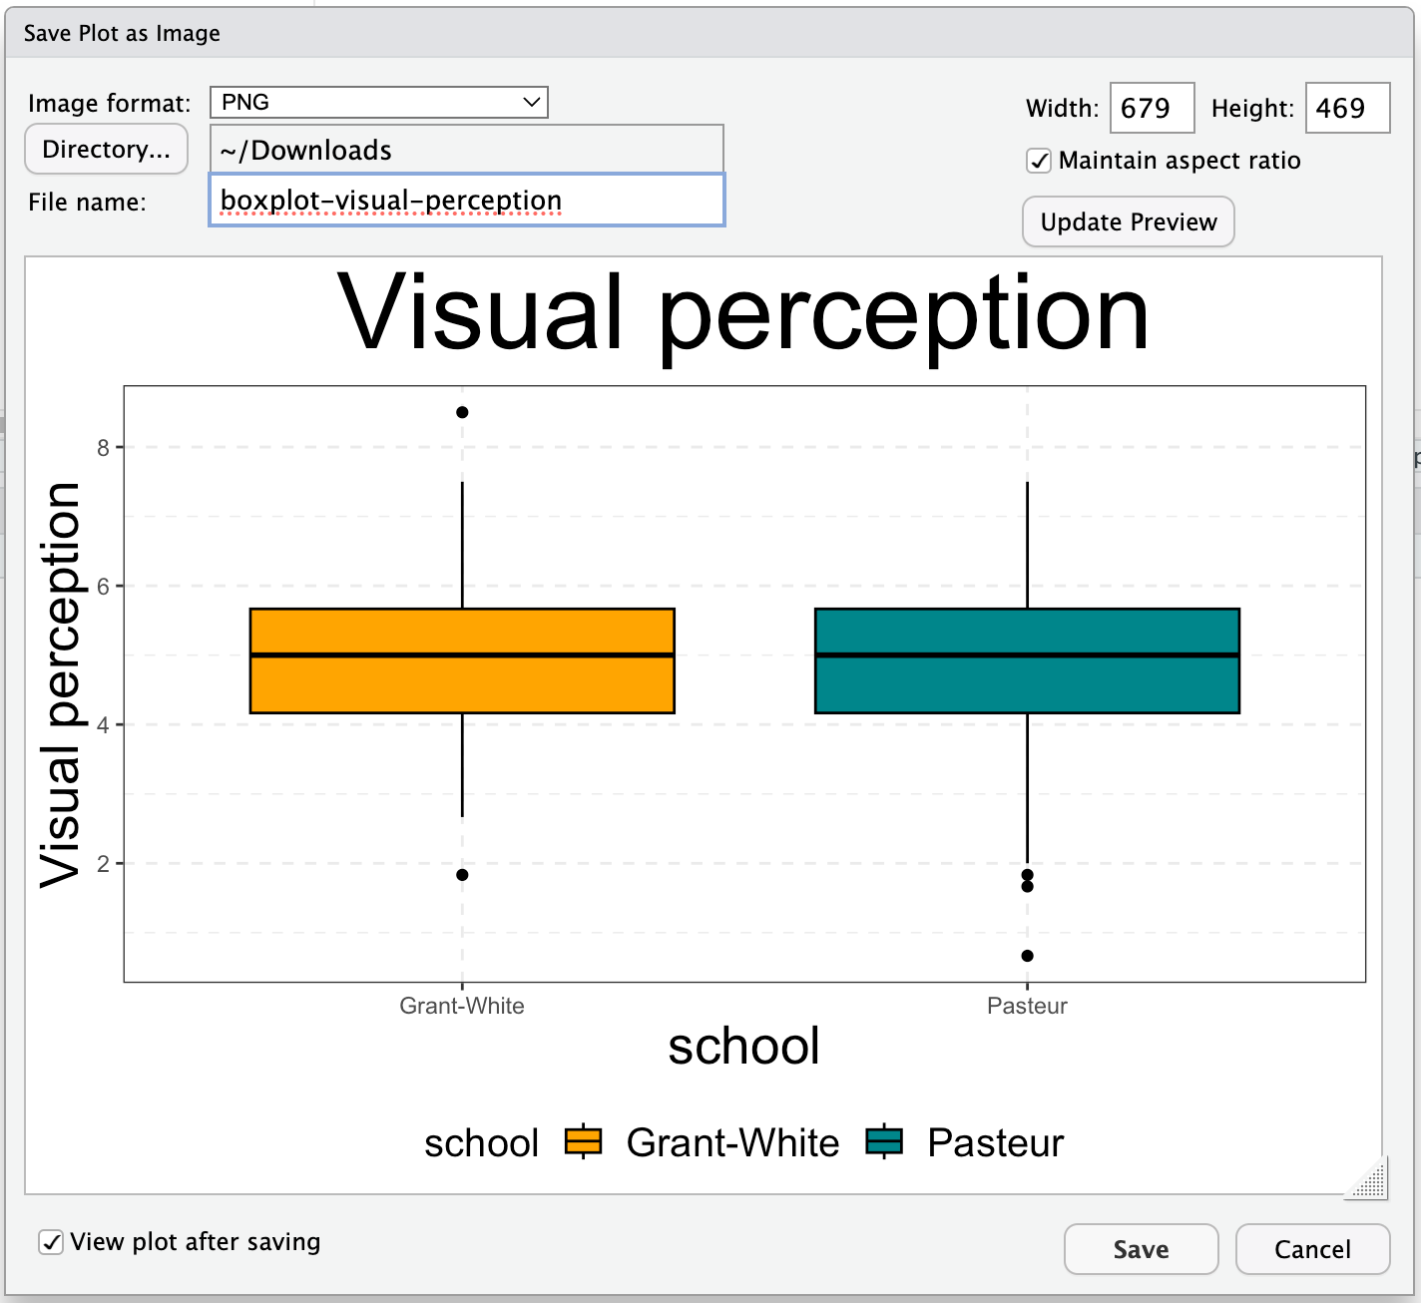Click the Width input box

coord(1152,108)
